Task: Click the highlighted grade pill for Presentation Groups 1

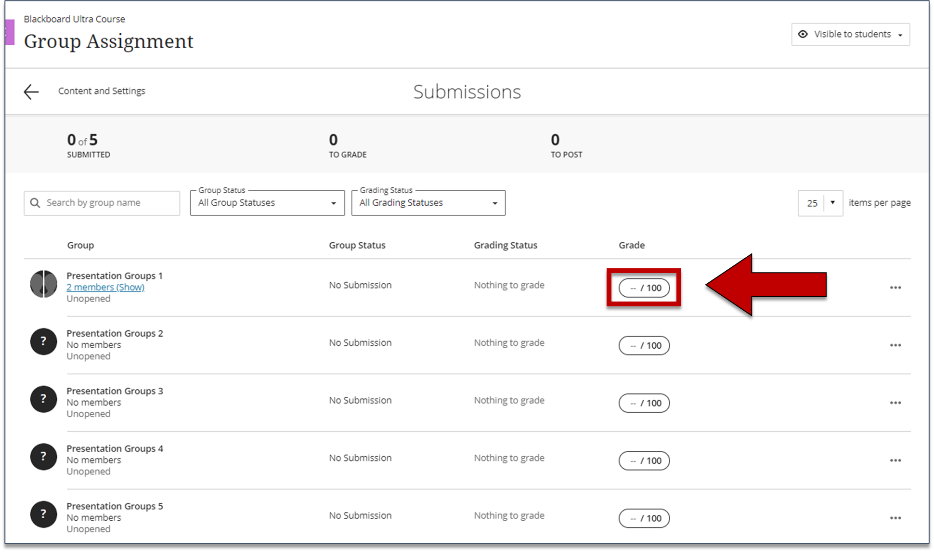Action: pyautogui.click(x=644, y=288)
